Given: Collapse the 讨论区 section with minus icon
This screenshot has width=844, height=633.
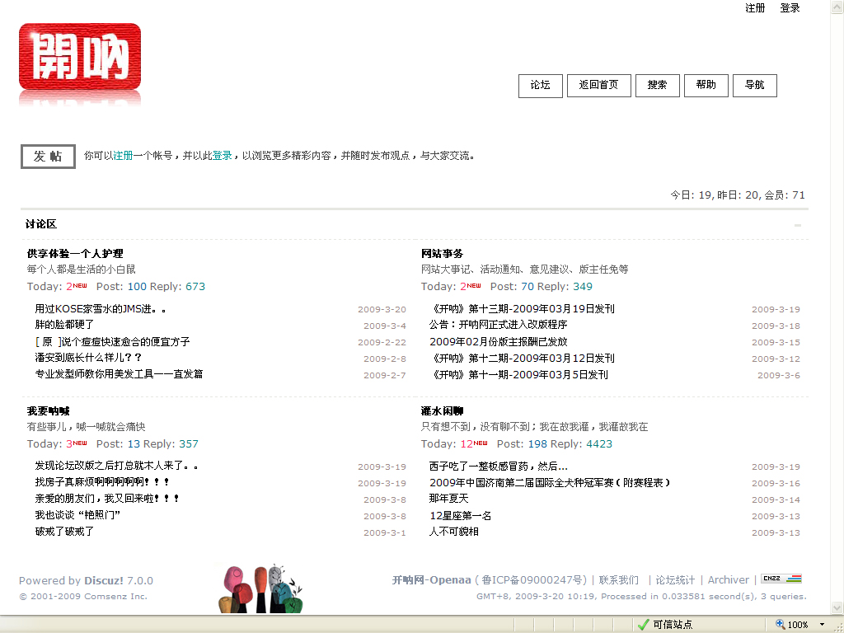Looking at the screenshot, I should (x=797, y=225).
